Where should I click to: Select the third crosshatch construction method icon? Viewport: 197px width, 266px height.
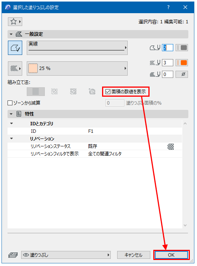(x=73, y=91)
